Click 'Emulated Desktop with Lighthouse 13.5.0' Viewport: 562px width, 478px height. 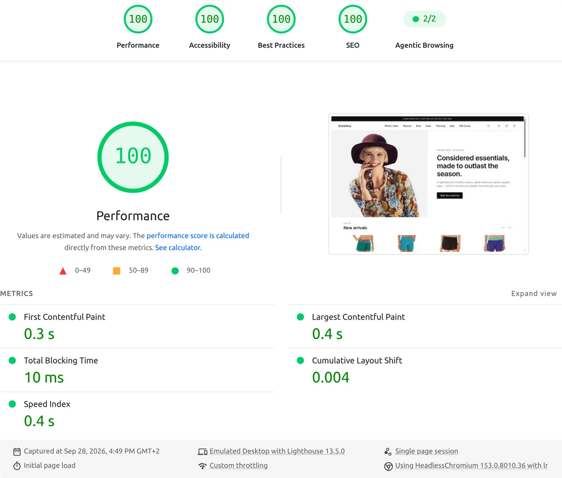coord(277,451)
